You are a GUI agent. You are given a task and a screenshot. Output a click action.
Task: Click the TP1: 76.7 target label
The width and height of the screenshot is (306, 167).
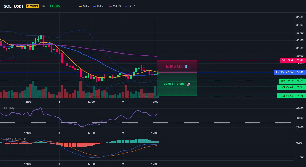[286, 81]
